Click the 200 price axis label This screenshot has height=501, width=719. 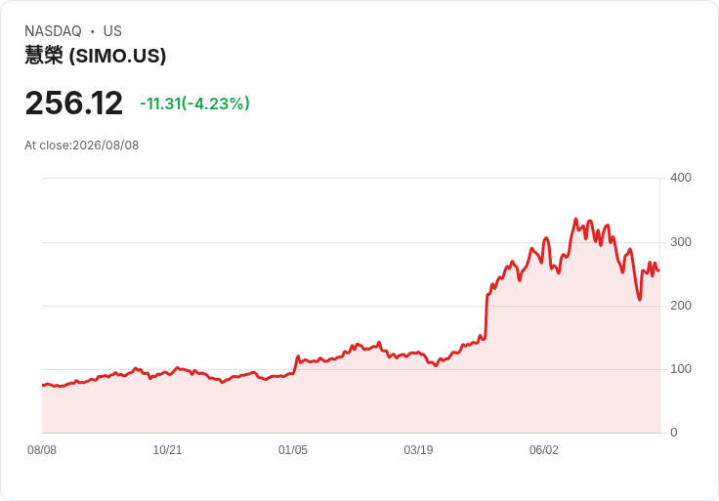pyautogui.click(x=681, y=306)
